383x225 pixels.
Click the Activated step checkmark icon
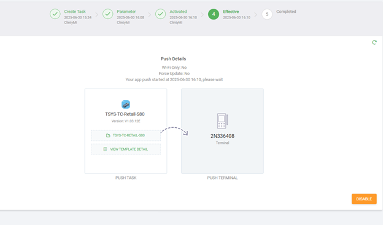click(160, 14)
